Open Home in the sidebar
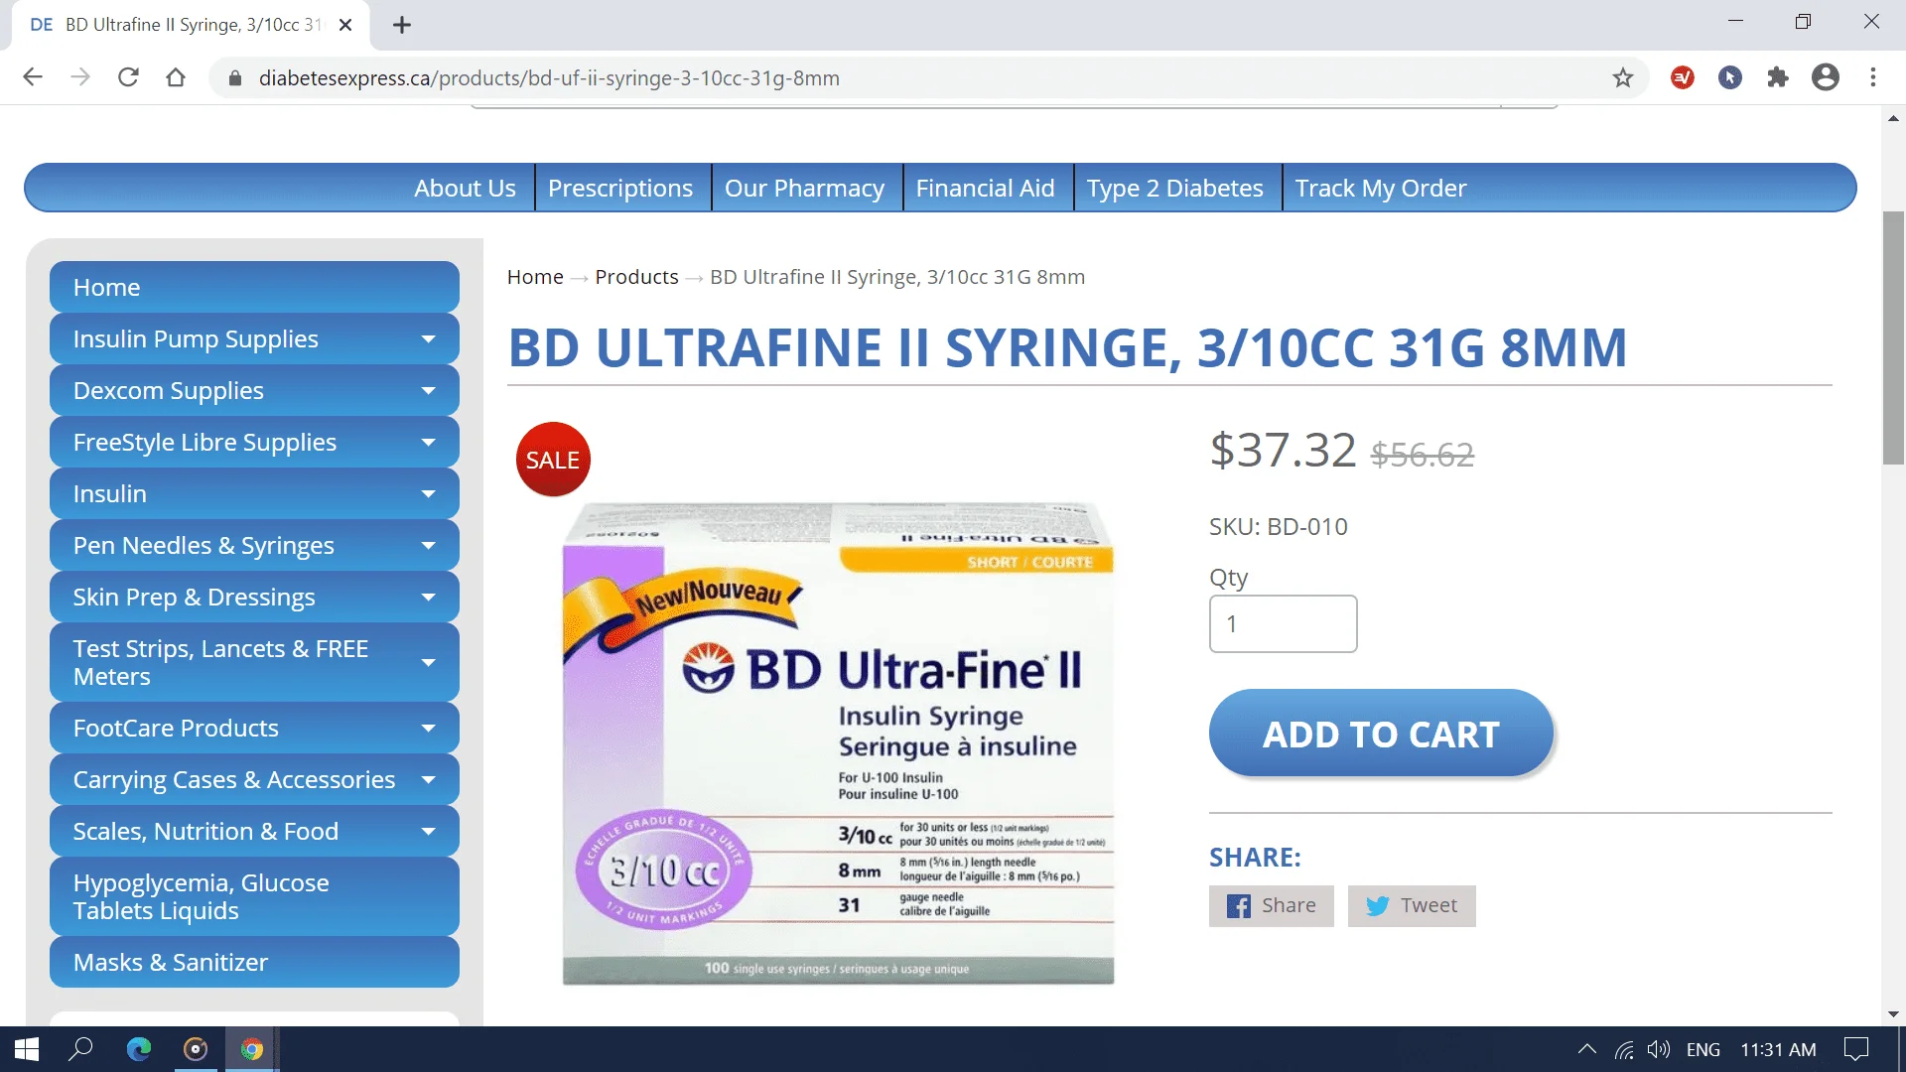The height and width of the screenshot is (1072, 1906). pos(254,288)
